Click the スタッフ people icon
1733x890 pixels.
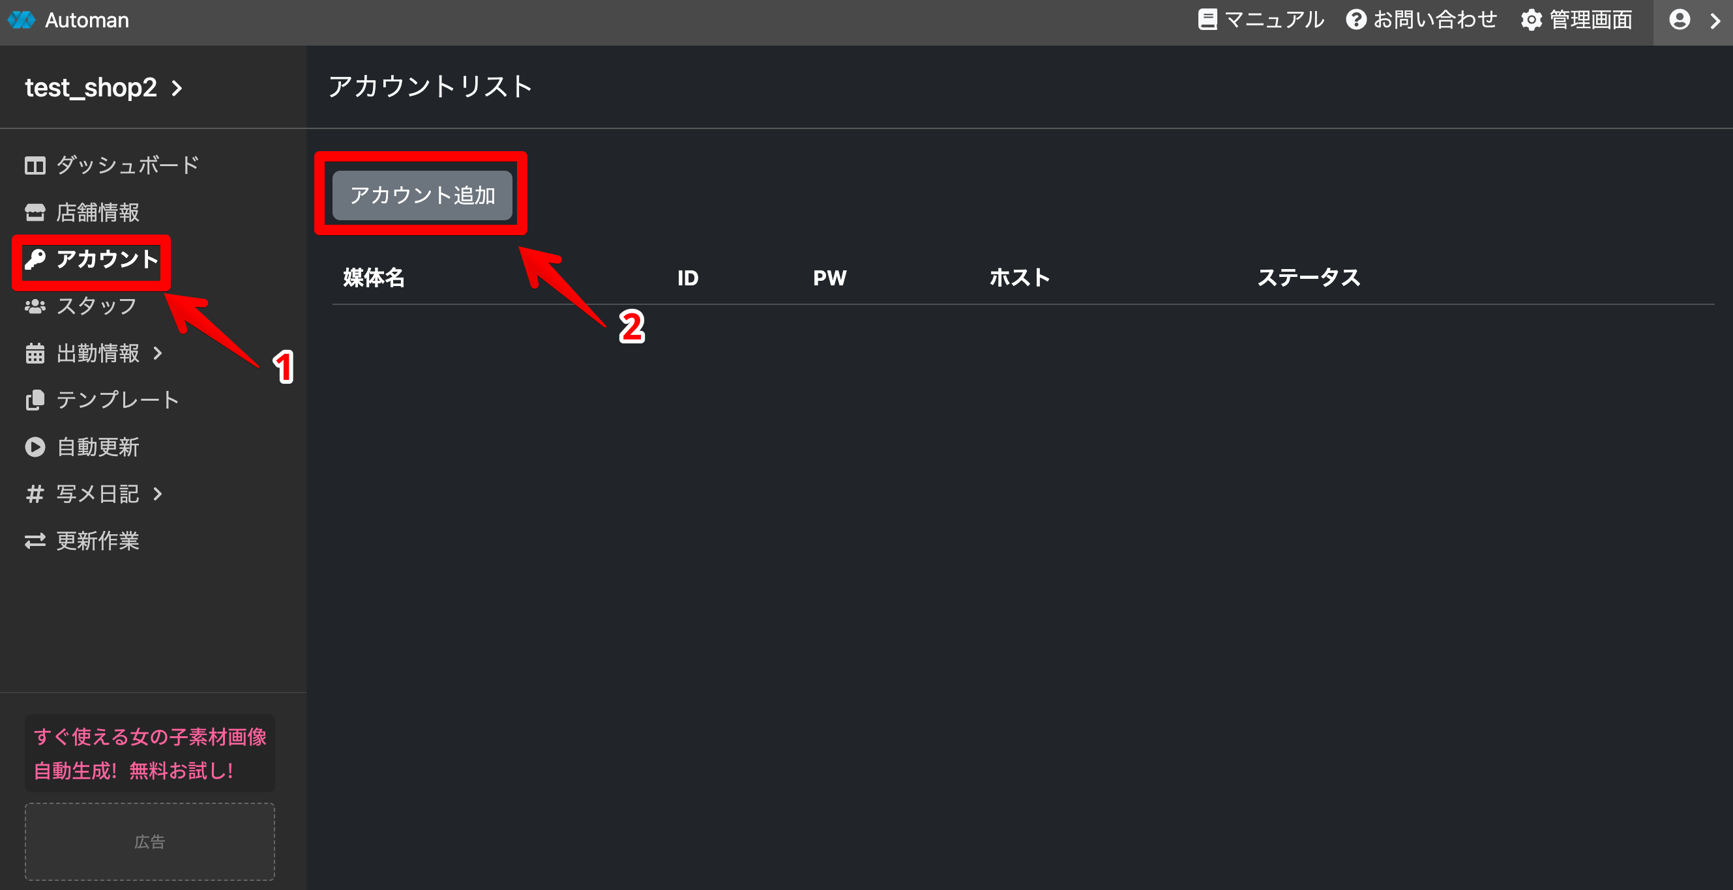(x=35, y=306)
